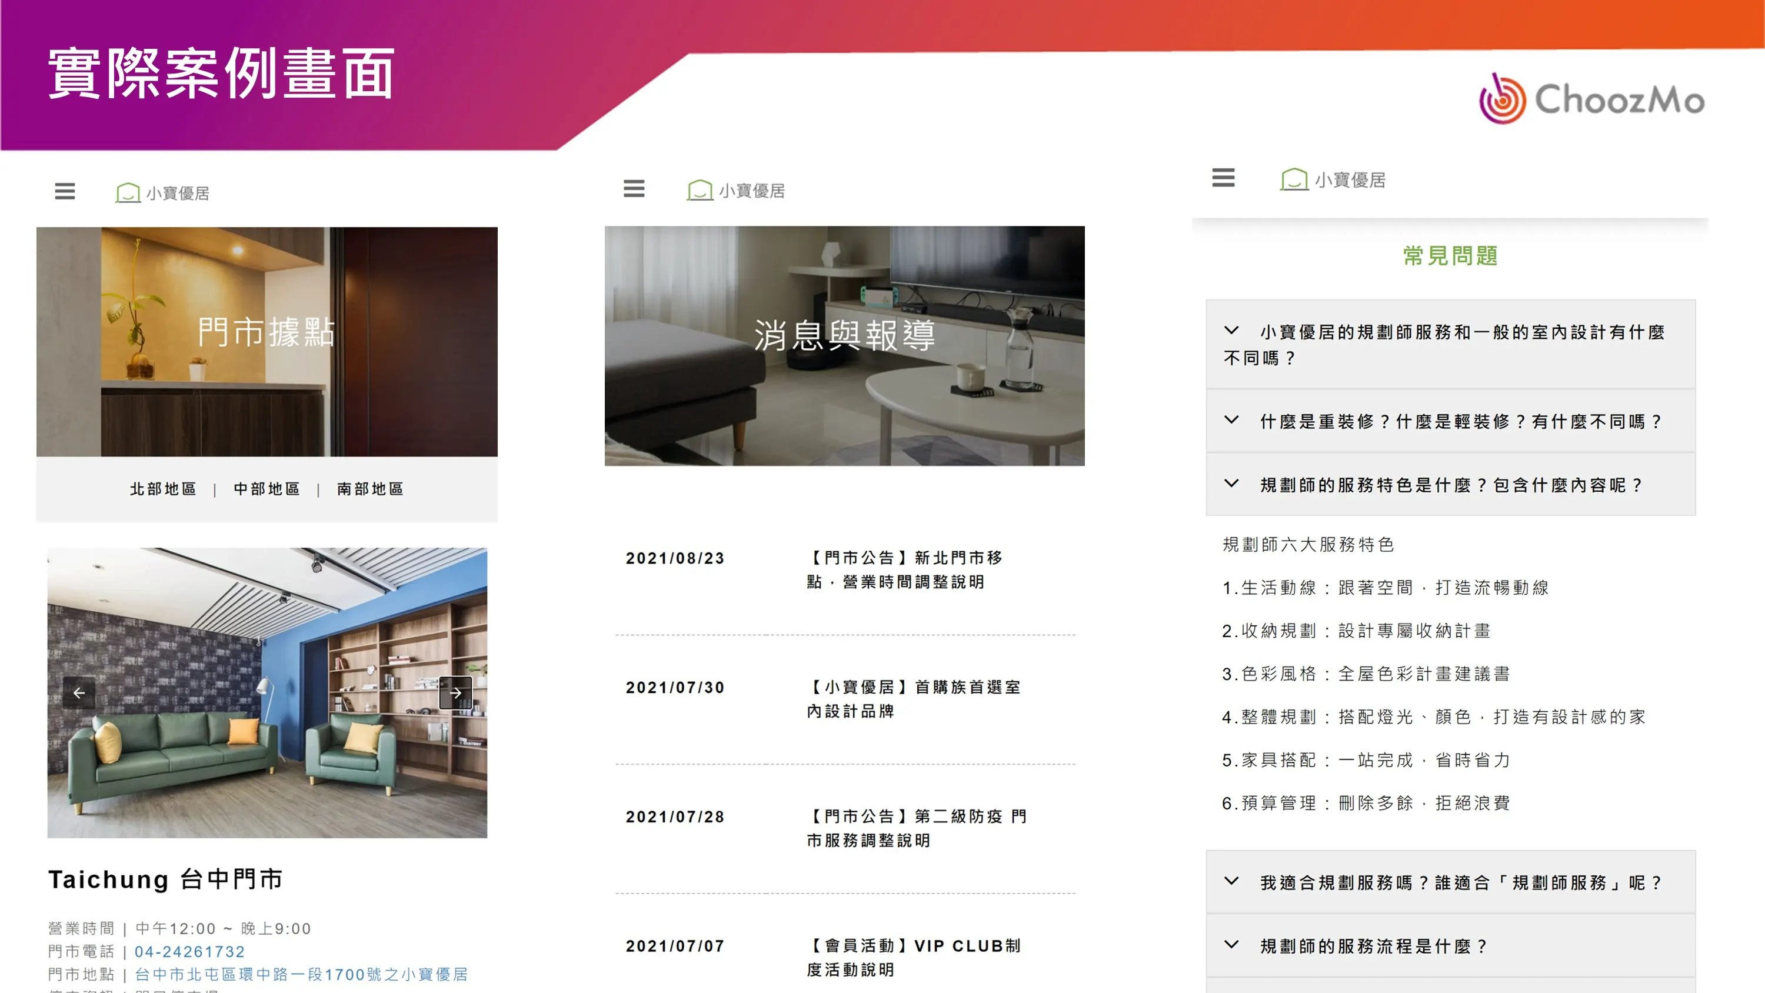Select the 南部地區 region tab

pos(370,489)
